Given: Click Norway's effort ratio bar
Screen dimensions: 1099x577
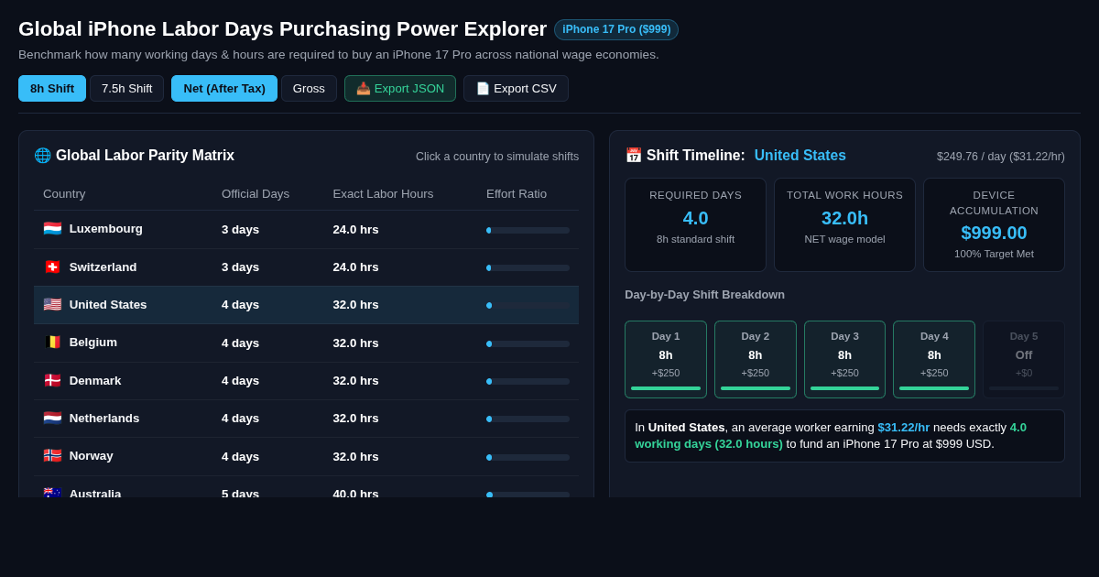Looking at the screenshot, I should tap(528, 457).
